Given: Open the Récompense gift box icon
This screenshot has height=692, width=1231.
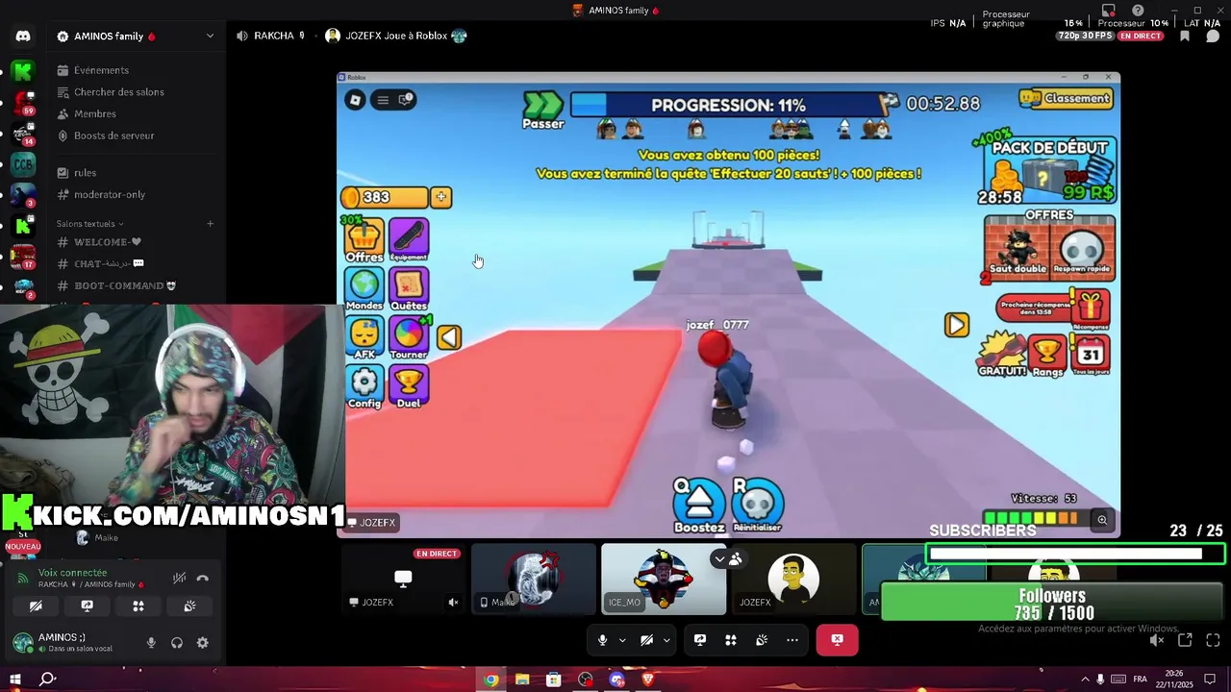Looking at the screenshot, I should click(x=1091, y=309).
